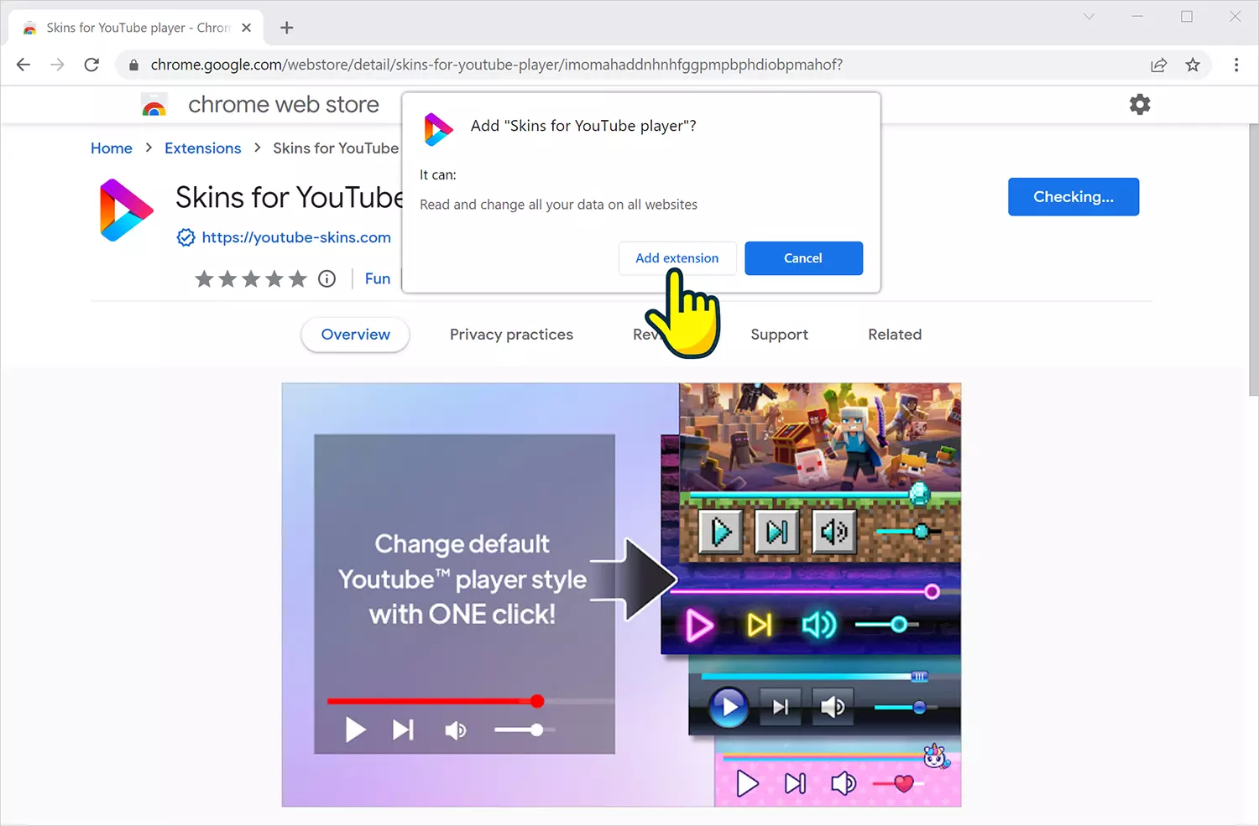Reload the current page
Image resolution: width=1259 pixels, height=826 pixels.
91,65
